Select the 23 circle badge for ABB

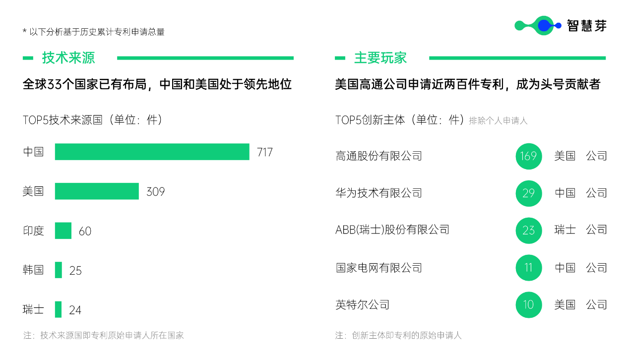(528, 230)
